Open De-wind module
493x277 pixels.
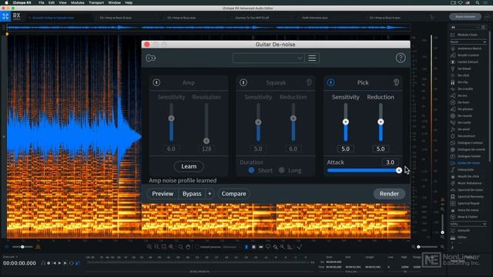click(x=460, y=129)
